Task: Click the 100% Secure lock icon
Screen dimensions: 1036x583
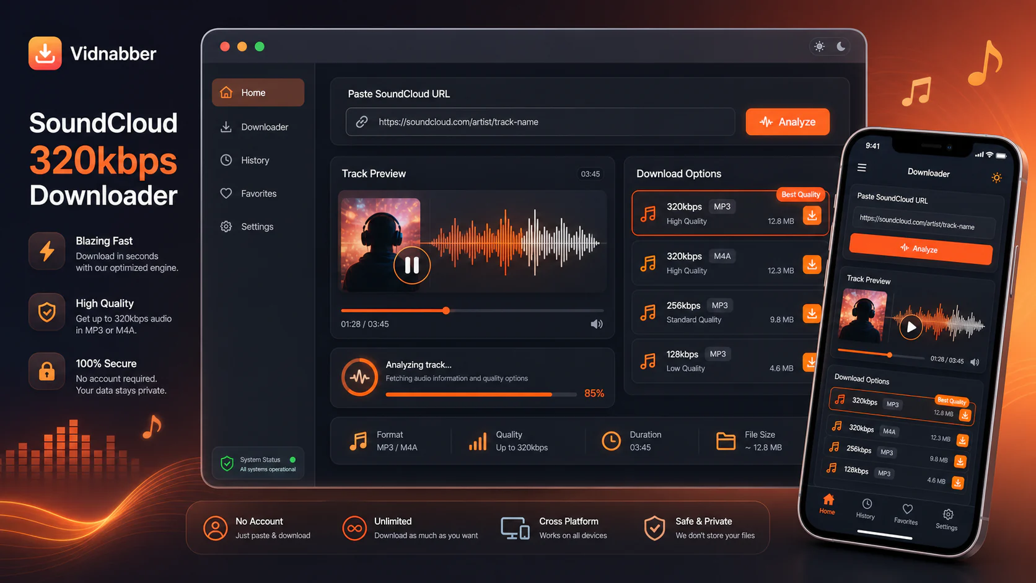Action: (47, 371)
